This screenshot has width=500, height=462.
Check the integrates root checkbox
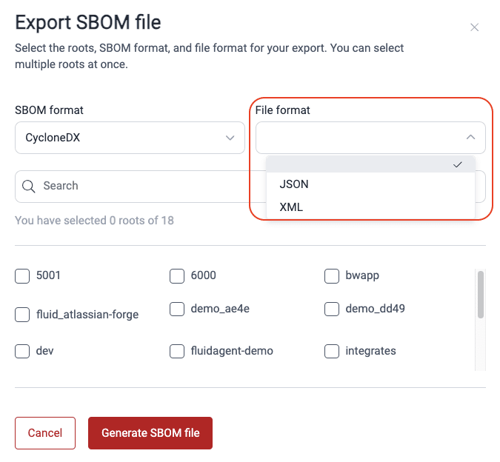(x=332, y=351)
